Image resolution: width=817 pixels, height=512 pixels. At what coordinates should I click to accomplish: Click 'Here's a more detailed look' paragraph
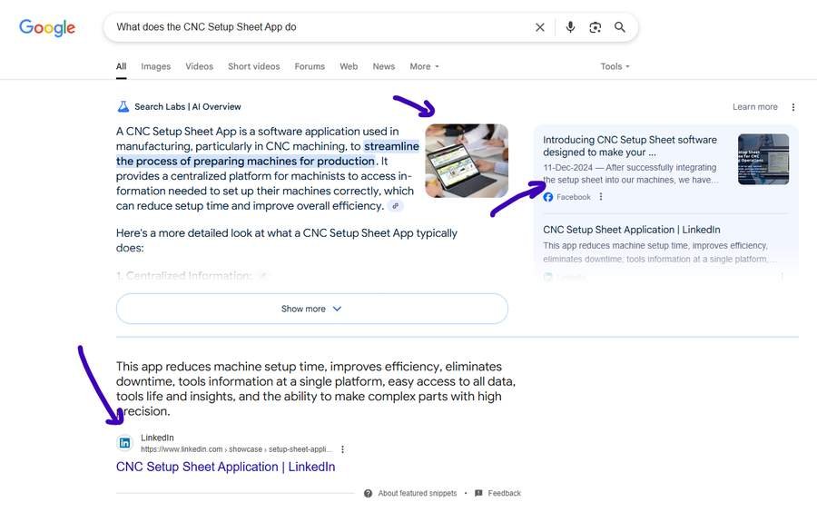(x=287, y=241)
